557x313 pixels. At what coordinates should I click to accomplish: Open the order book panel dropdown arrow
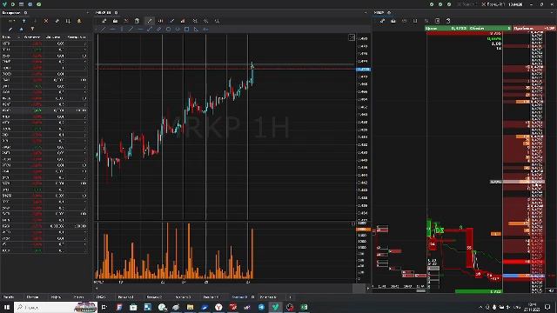pos(552,13)
